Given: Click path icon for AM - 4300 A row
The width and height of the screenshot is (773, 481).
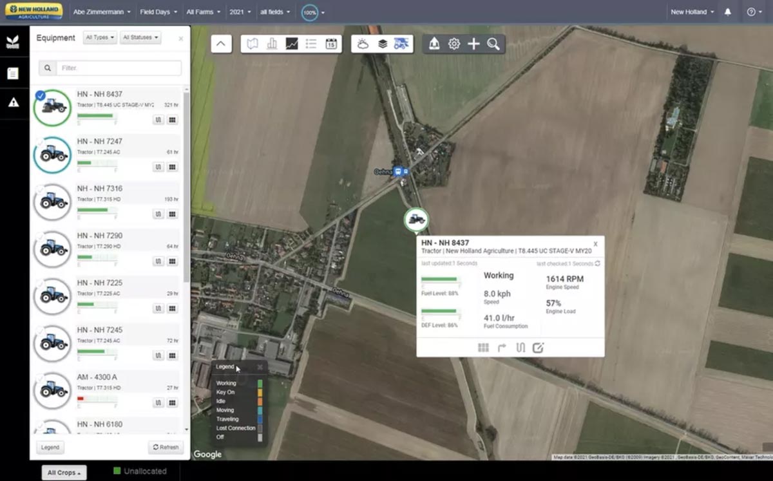Looking at the screenshot, I should click(x=158, y=402).
